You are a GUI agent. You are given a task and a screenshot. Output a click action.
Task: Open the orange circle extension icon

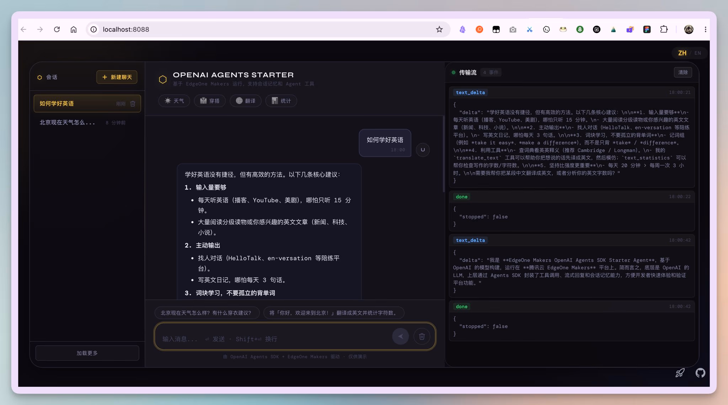pyautogui.click(x=479, y=30)
